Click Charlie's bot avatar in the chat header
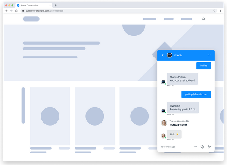 (x=170, y=55)
